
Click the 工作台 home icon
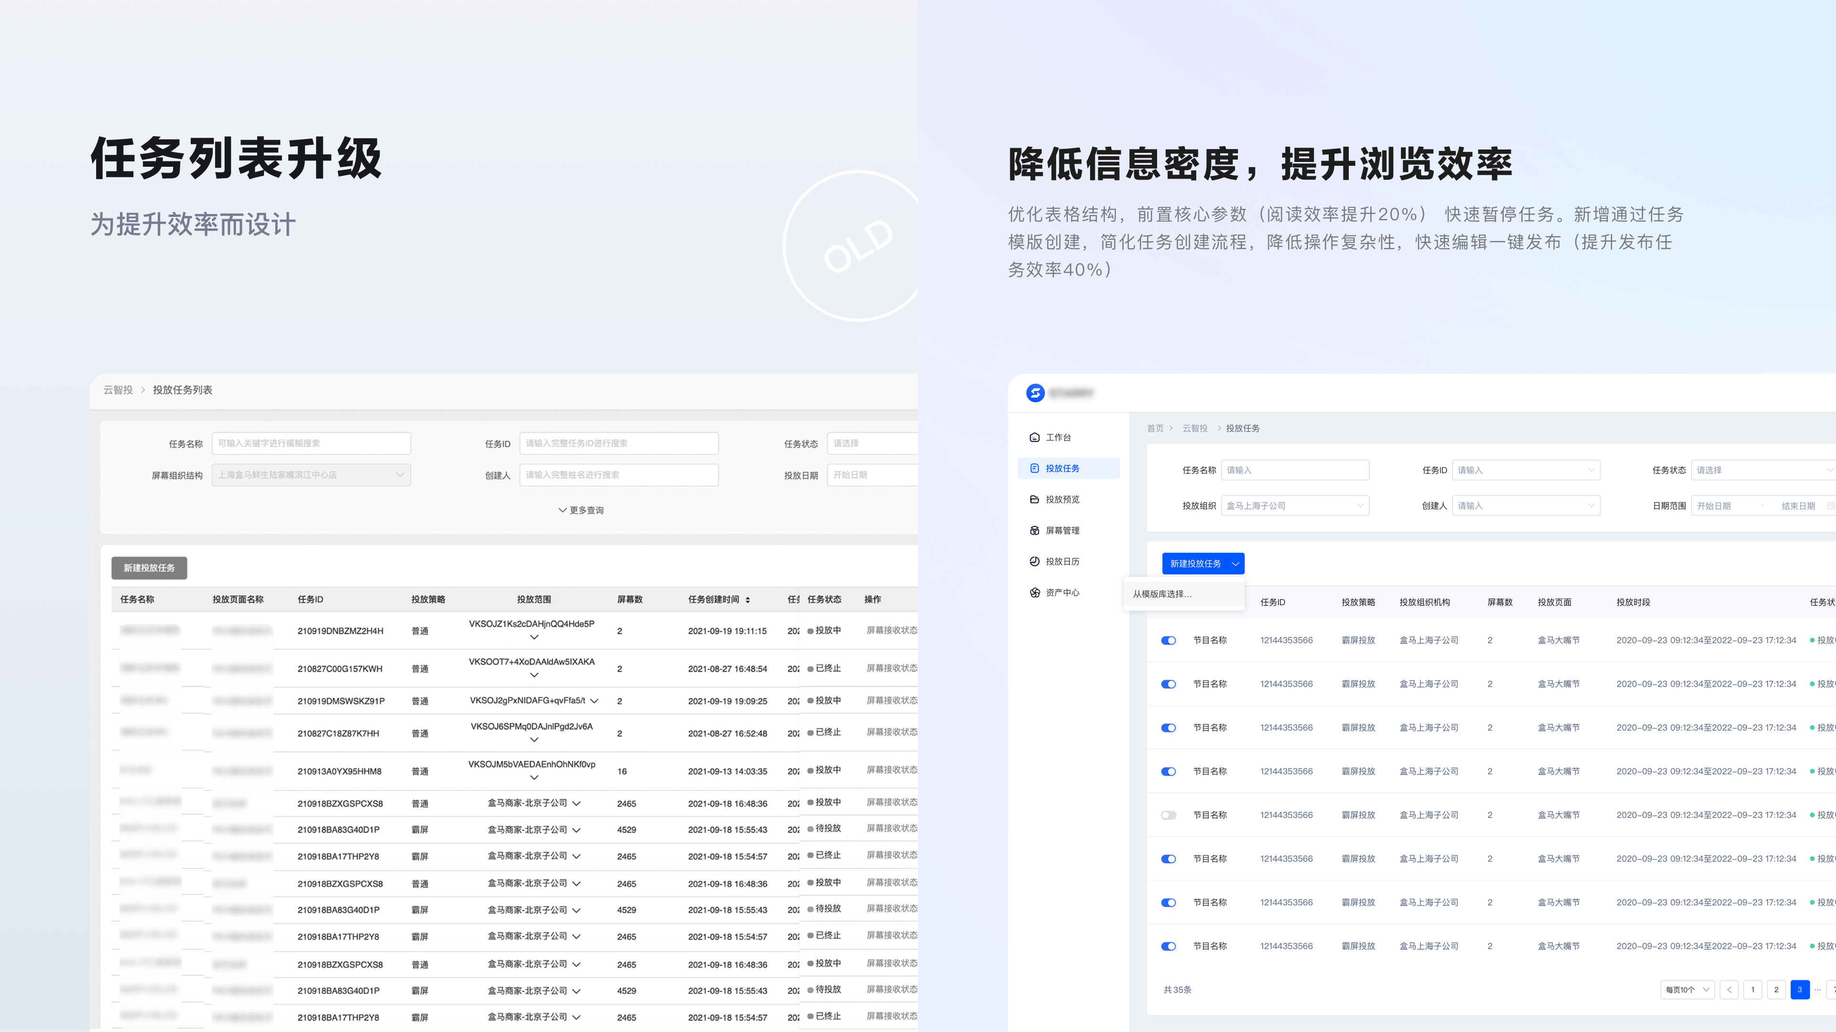pos(1034,437)
